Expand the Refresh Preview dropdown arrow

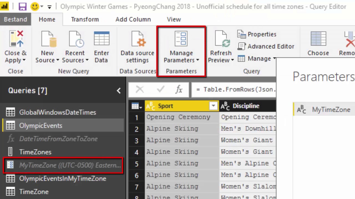[232, 60]
